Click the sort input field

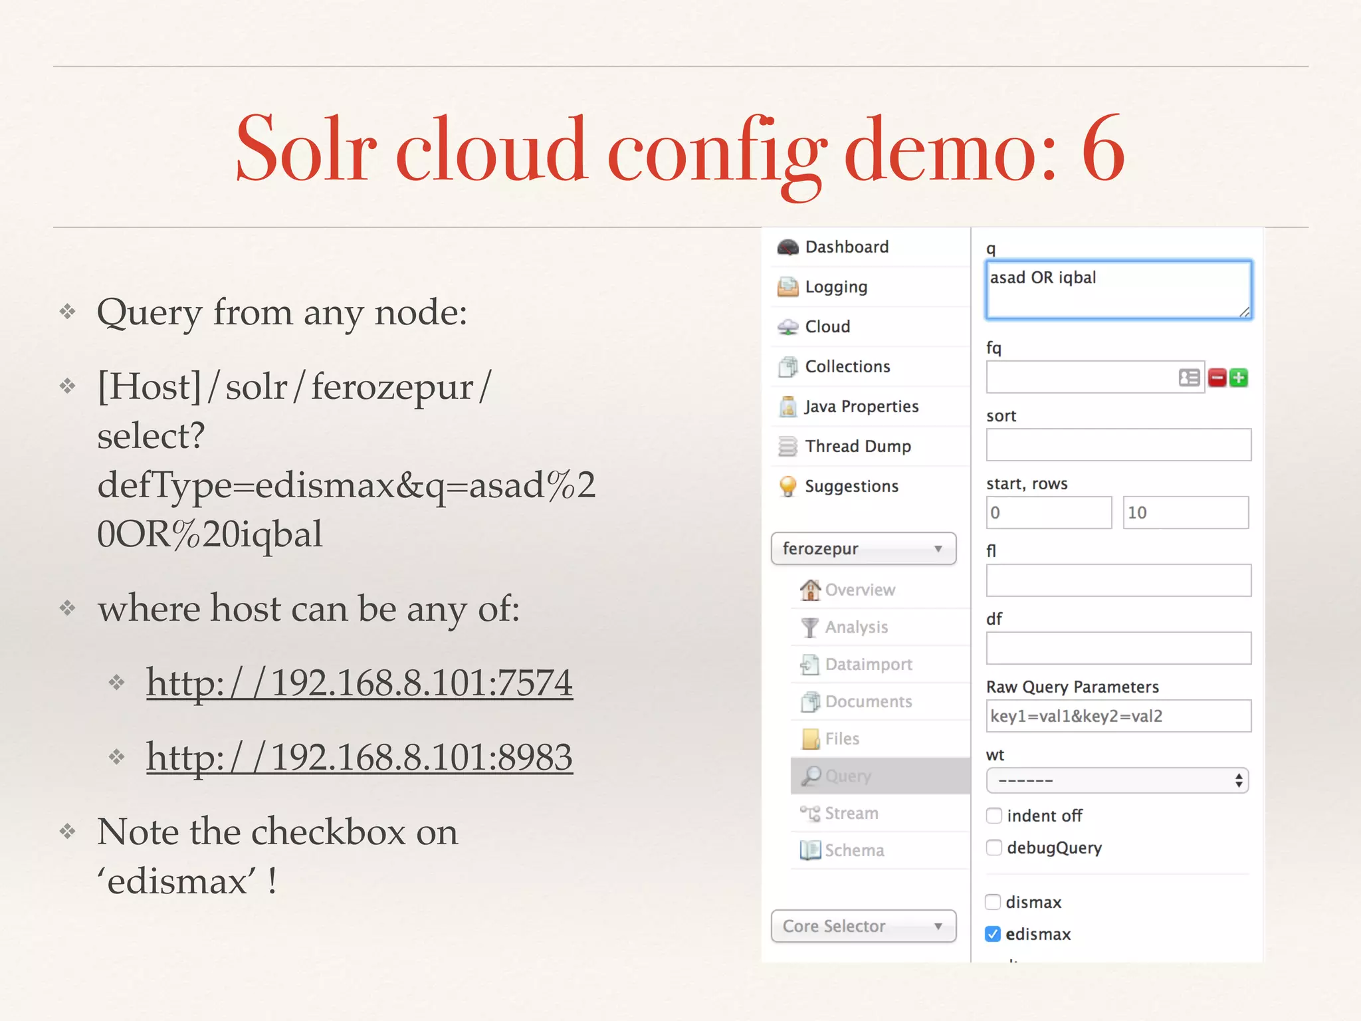pos(1118,445)
